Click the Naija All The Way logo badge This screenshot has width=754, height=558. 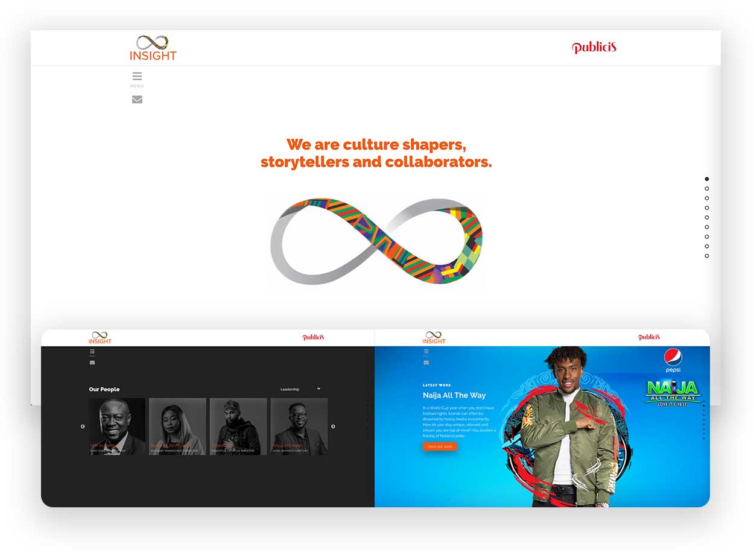(x=673, y=393)
